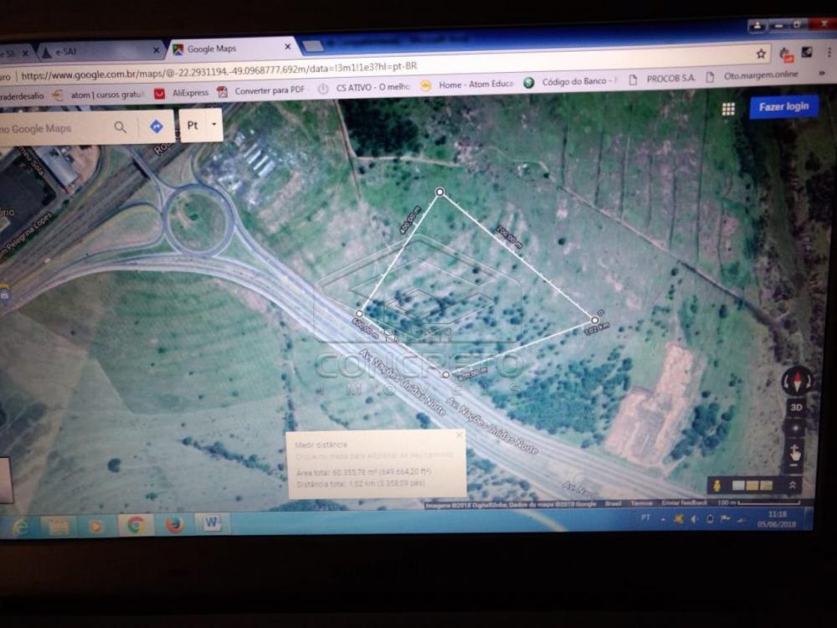This screenshot has width=837, height=628.
Task: Click the Fazer login button
Action: click(x=783, y=107)
